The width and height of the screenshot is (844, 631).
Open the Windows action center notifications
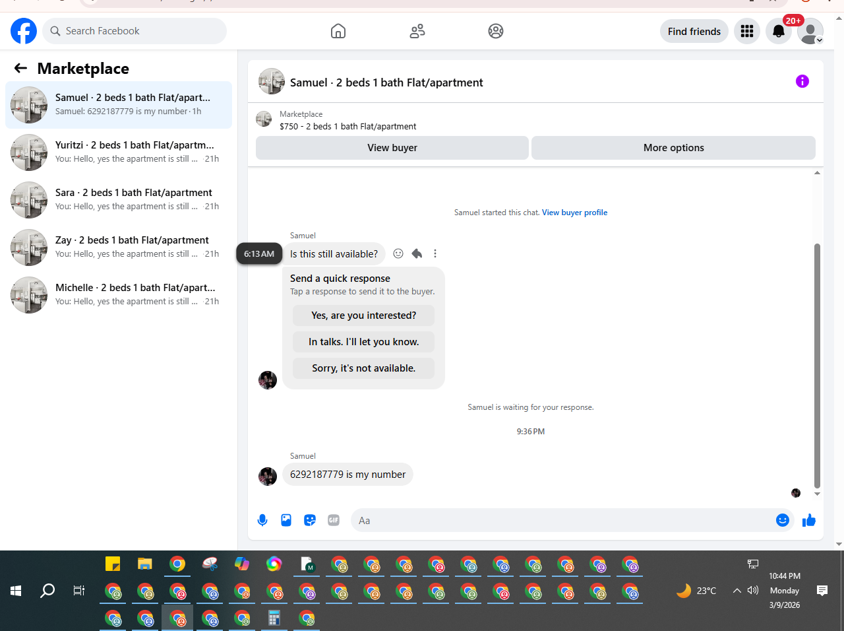click(x=822, y=591)
